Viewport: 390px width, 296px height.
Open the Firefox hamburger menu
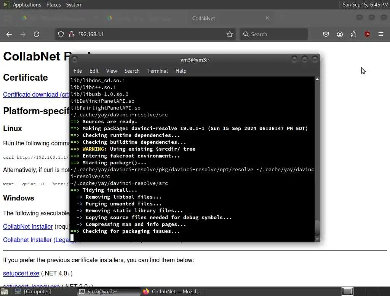click(381, 34)
